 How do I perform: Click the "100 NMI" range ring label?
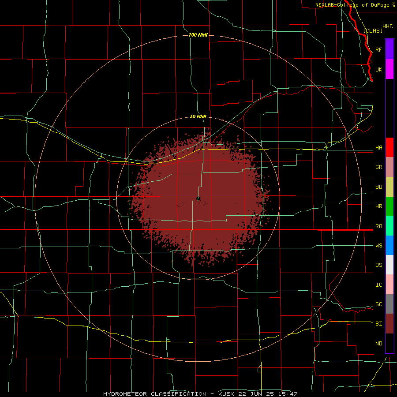click(x=198, y=35)
